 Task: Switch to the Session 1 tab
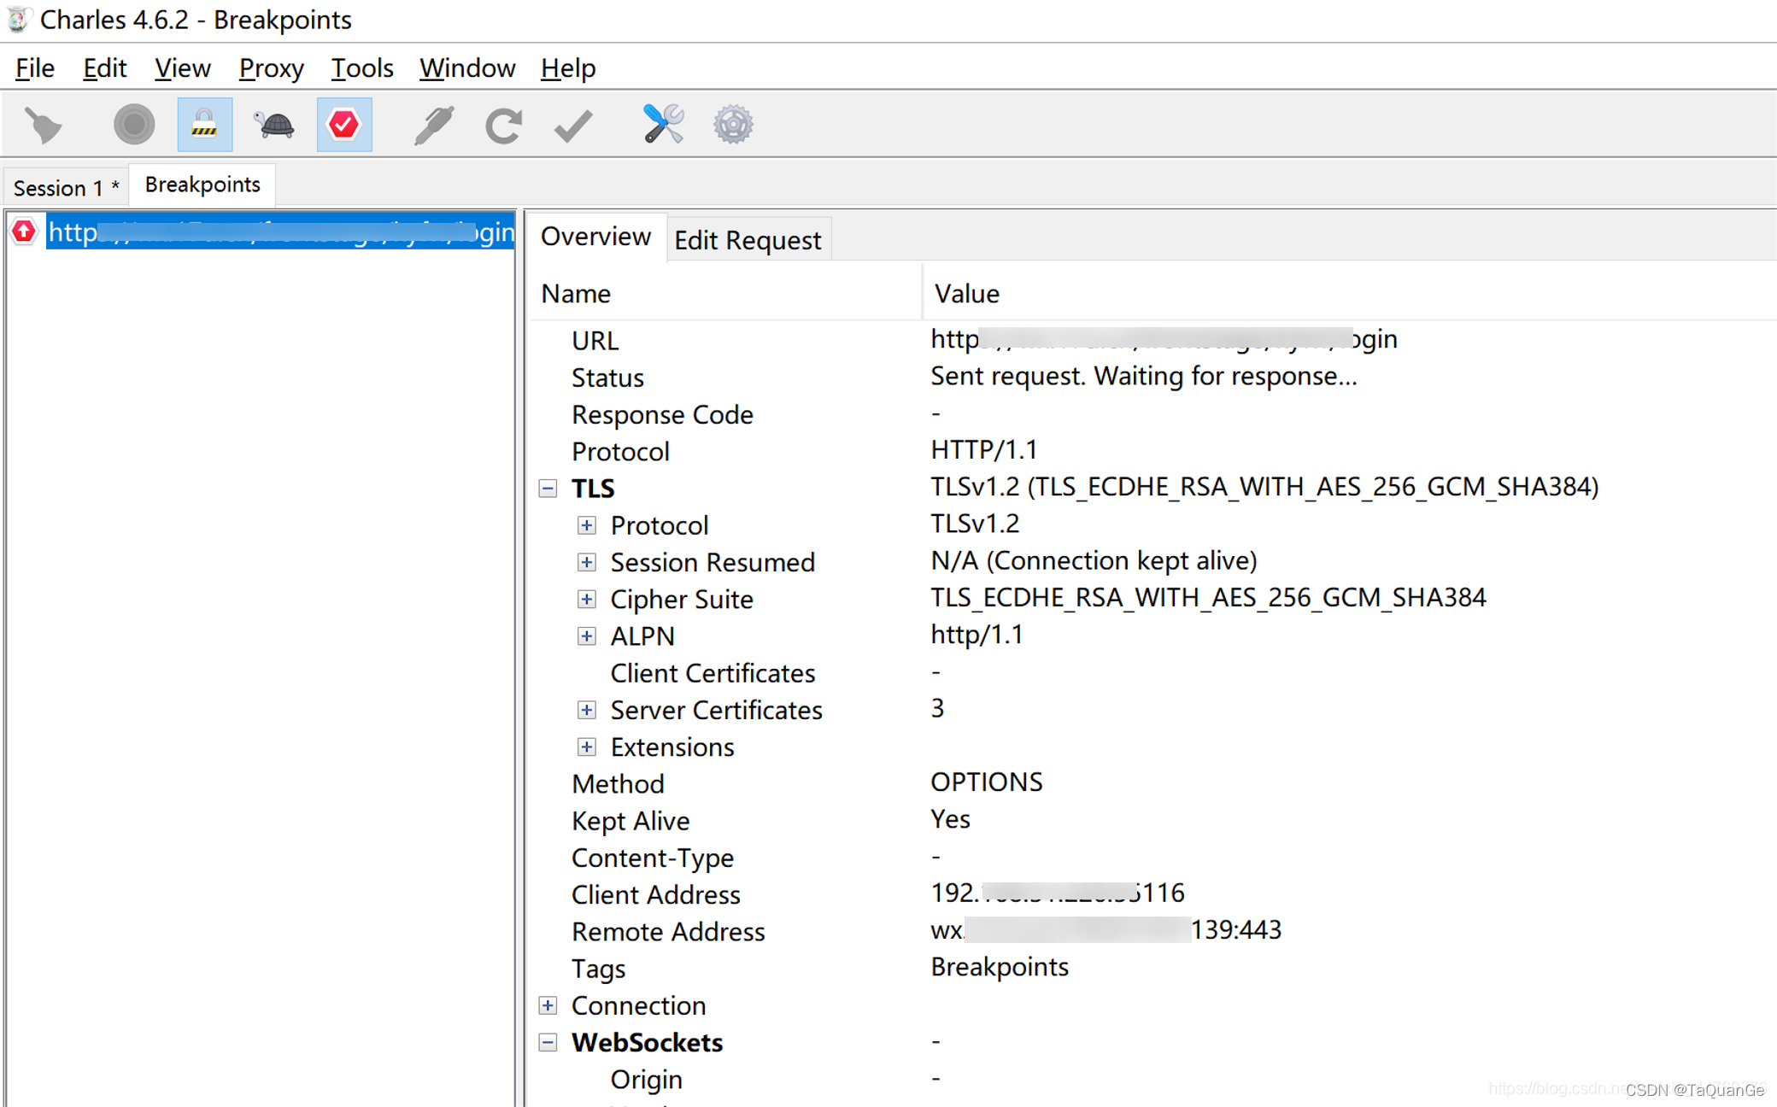pyautogui.click(x=66, y=187)
